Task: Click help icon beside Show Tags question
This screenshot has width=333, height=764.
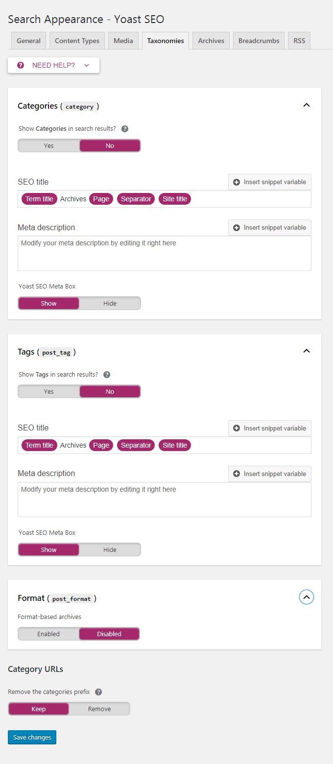Action: pos(107,375)
